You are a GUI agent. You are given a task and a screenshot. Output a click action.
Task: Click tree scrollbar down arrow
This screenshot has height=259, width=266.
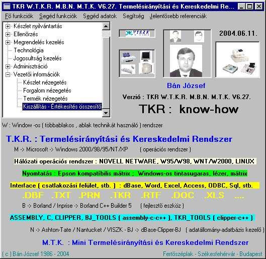coord(106,113)
